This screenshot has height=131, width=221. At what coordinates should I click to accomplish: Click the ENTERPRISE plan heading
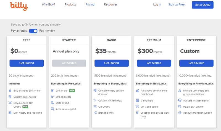click(x=196, y=40)
